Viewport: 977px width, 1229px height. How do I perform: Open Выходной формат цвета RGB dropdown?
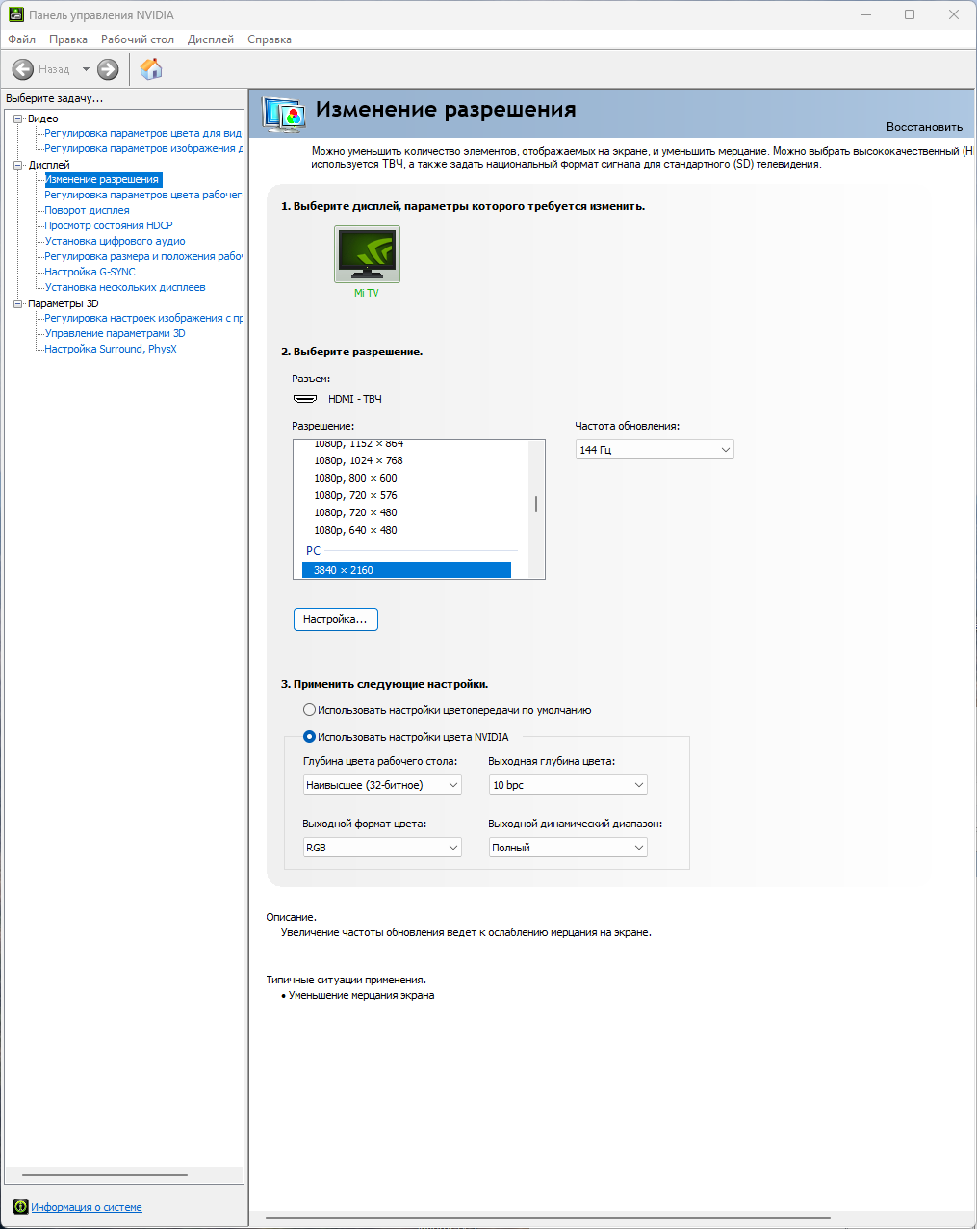(x=382, y=848)
